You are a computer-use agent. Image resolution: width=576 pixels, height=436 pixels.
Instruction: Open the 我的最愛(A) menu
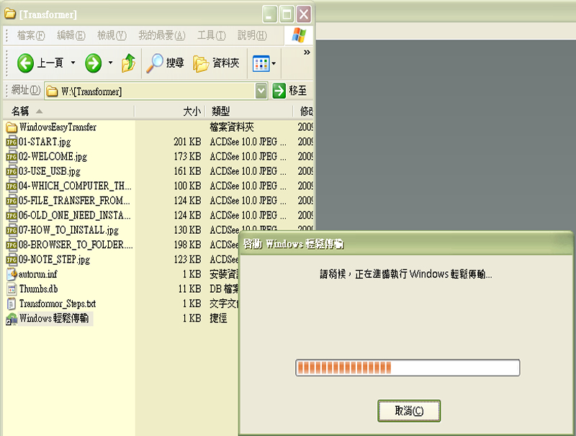point(161,35)
